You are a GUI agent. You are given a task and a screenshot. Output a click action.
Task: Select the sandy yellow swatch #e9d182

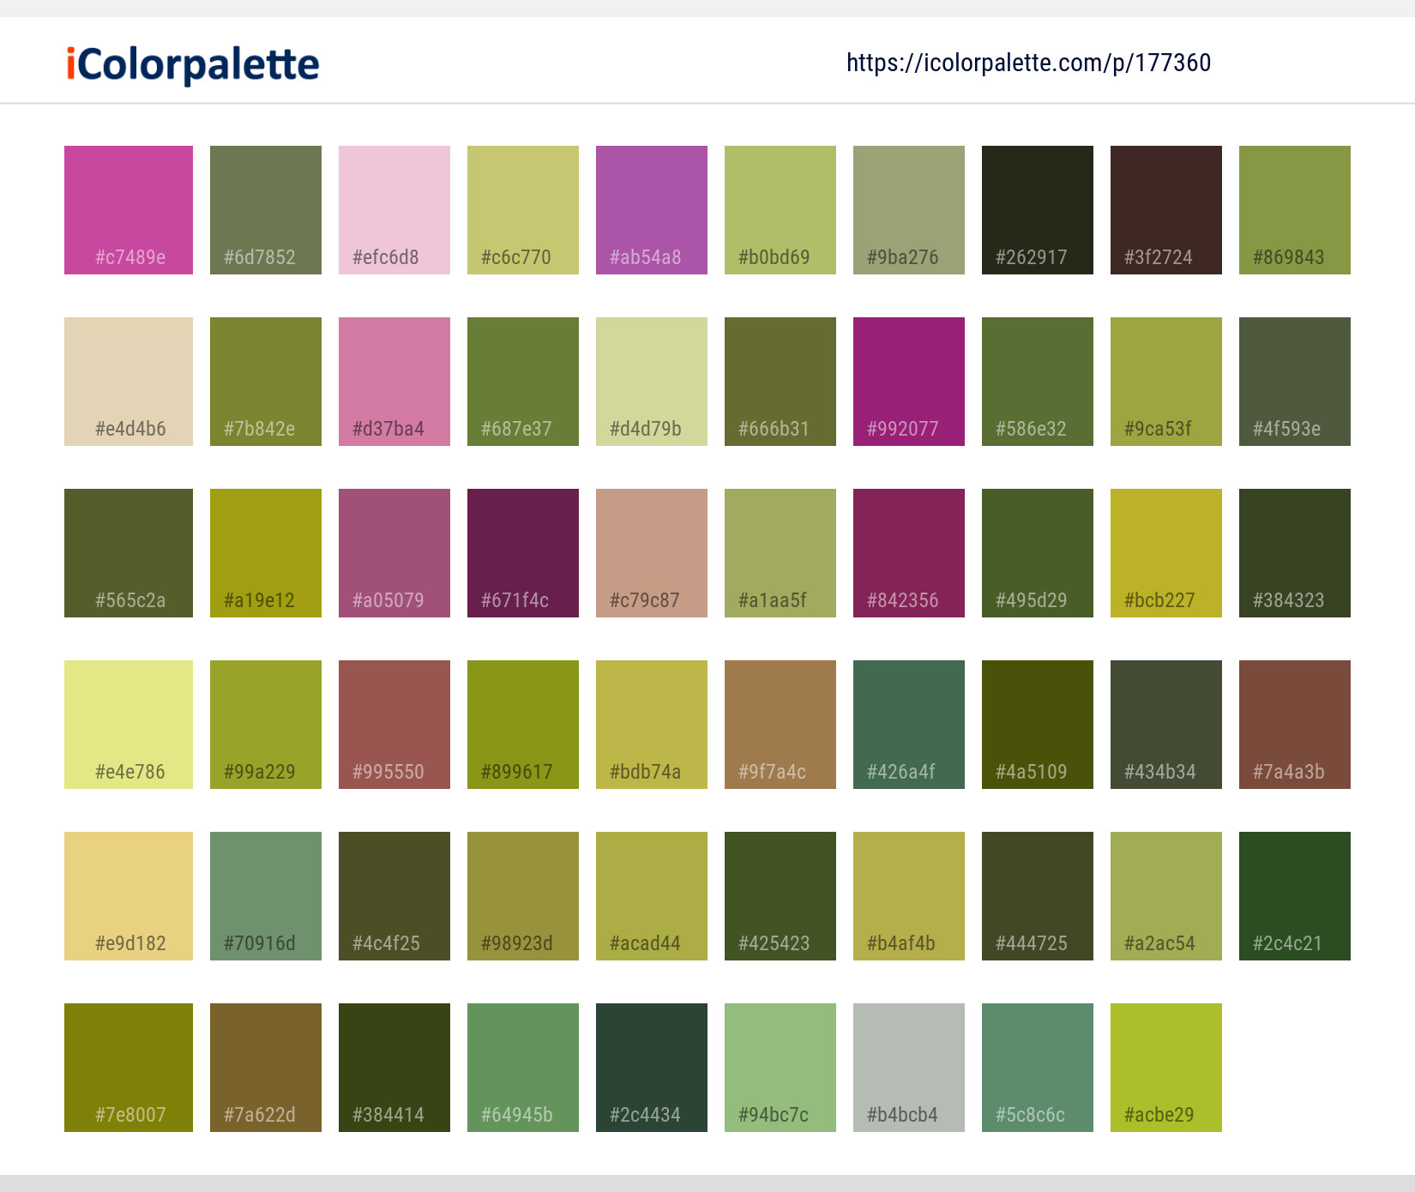coord(128,895)
